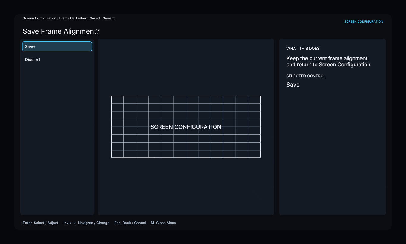The width and height of the screenshot is (406, 244).
Task: Click the 'Save Frame Alignment?' heading
Action: (x=61, y=31)
